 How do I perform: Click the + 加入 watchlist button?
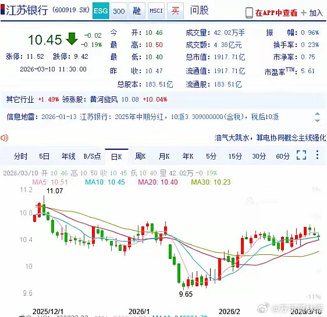point(312,13)
